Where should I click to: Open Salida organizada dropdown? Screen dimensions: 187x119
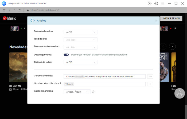tap(77, 92)
